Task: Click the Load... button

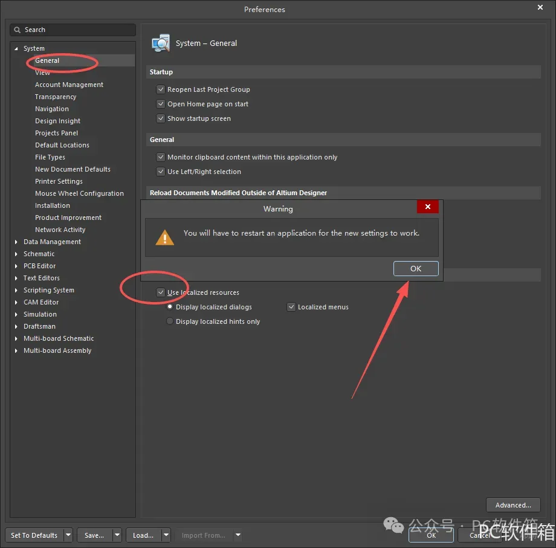Action: [144, 535]
